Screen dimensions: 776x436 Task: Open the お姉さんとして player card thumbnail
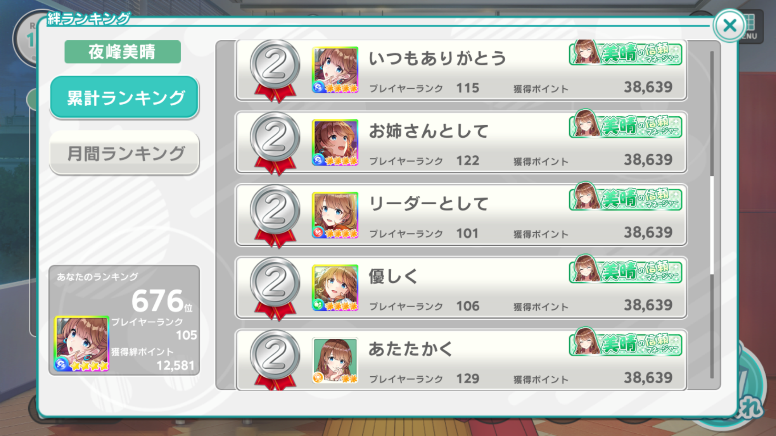click(x=335, y=142)
